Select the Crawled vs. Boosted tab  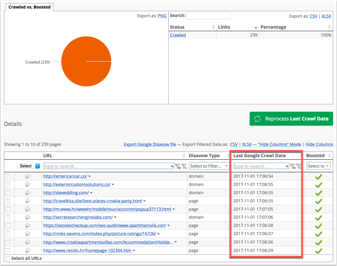(29, 7)
